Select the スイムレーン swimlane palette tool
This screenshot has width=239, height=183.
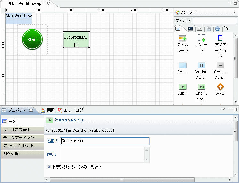182,44
